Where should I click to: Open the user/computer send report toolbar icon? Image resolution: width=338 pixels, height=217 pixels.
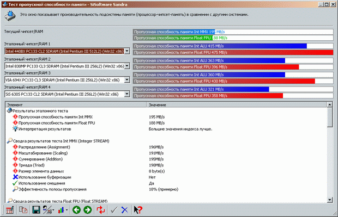[x=47, y=210]
